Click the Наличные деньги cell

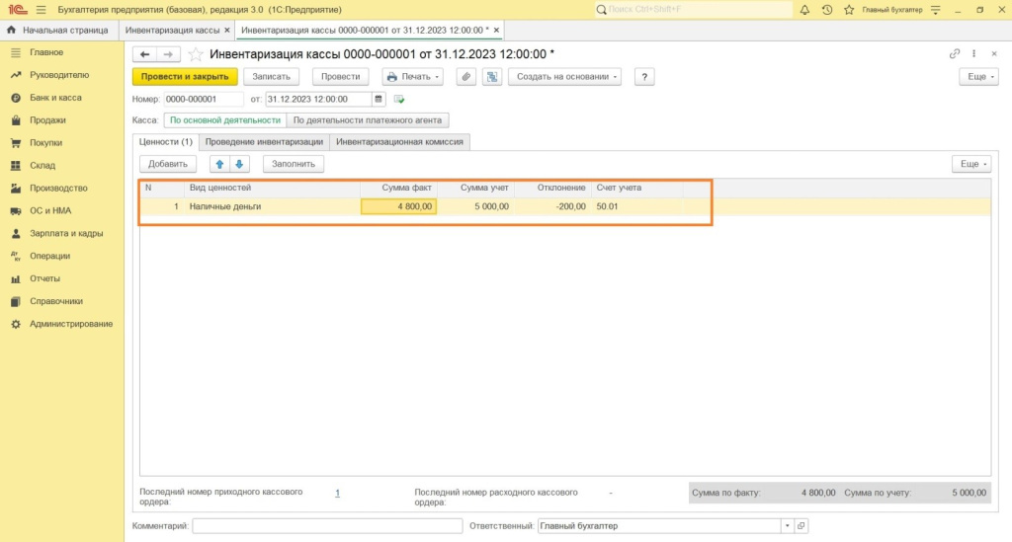(x=273, y=207)
